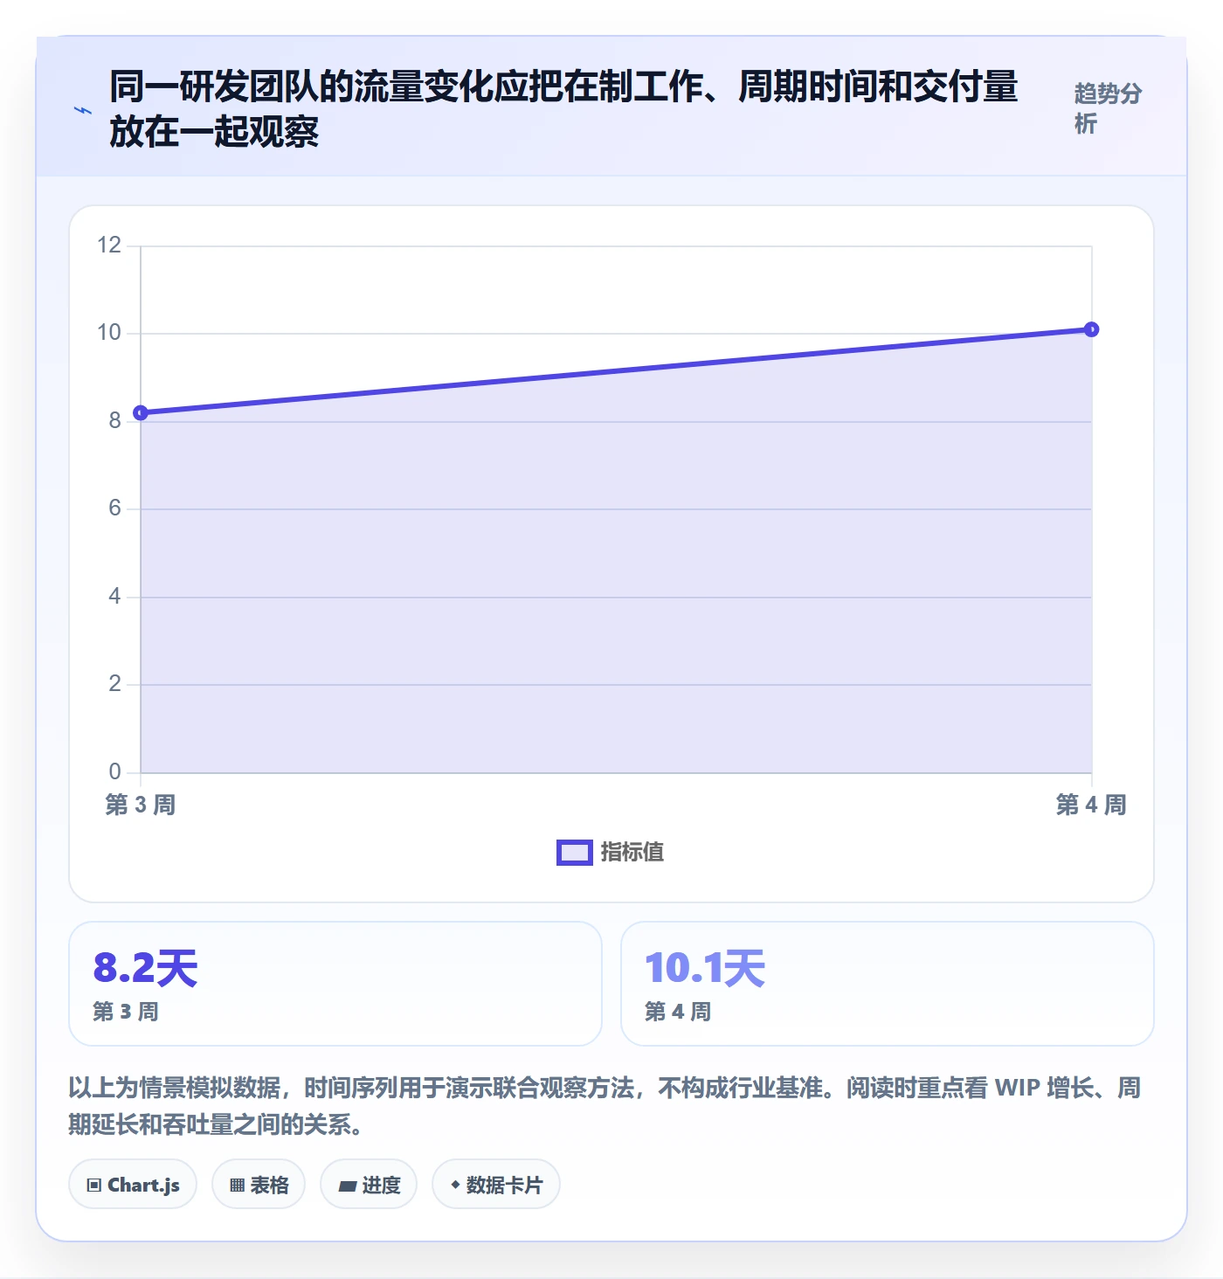The width and height of the screenshot is (1223, 1279).
Task: Select the Chart.js tag
Action: coord(133,1185)
